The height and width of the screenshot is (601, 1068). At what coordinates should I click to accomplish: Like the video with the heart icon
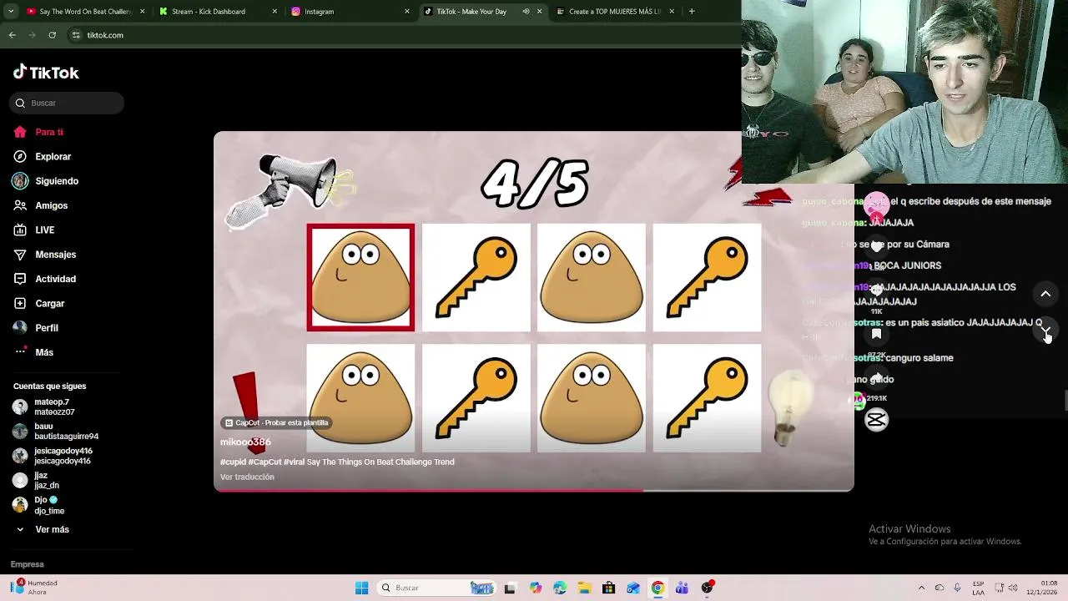point(876,246)
